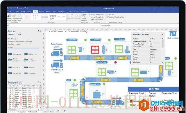This screenshot has height=113, width=186.
Task: Select the Limousine stencil shape
Action: [26, 73]
